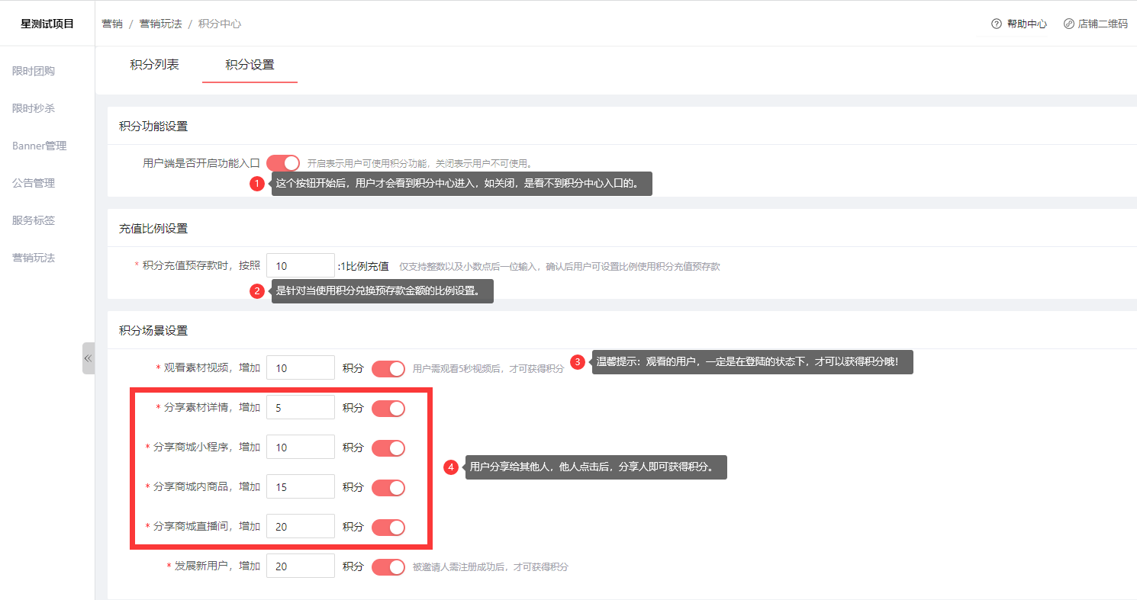1137x600 pixels.
Task: Toggle the share mall product points switch
Action: point(388,488)
